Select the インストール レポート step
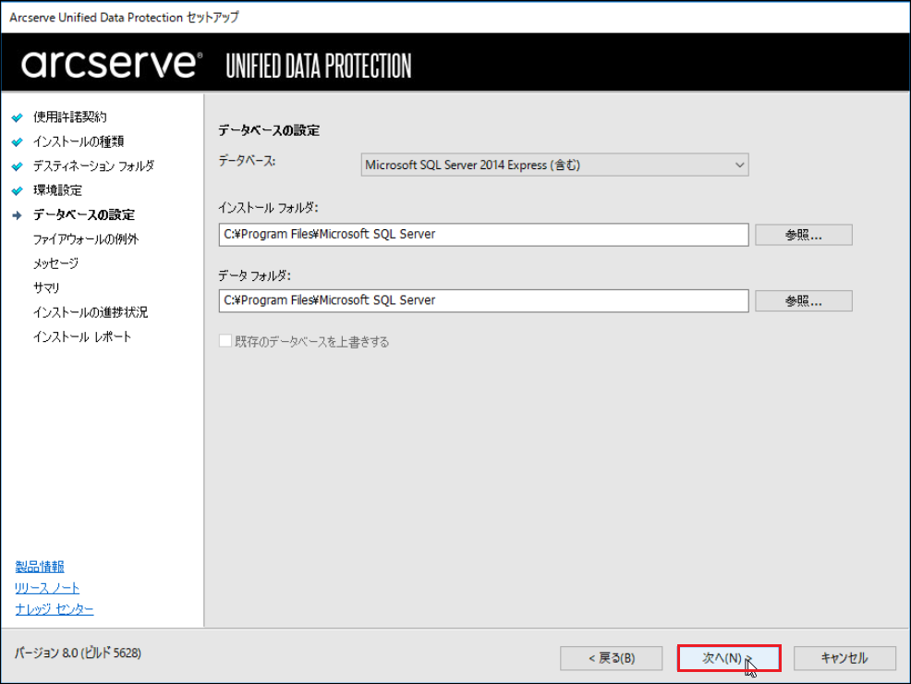 click(82, 336)
